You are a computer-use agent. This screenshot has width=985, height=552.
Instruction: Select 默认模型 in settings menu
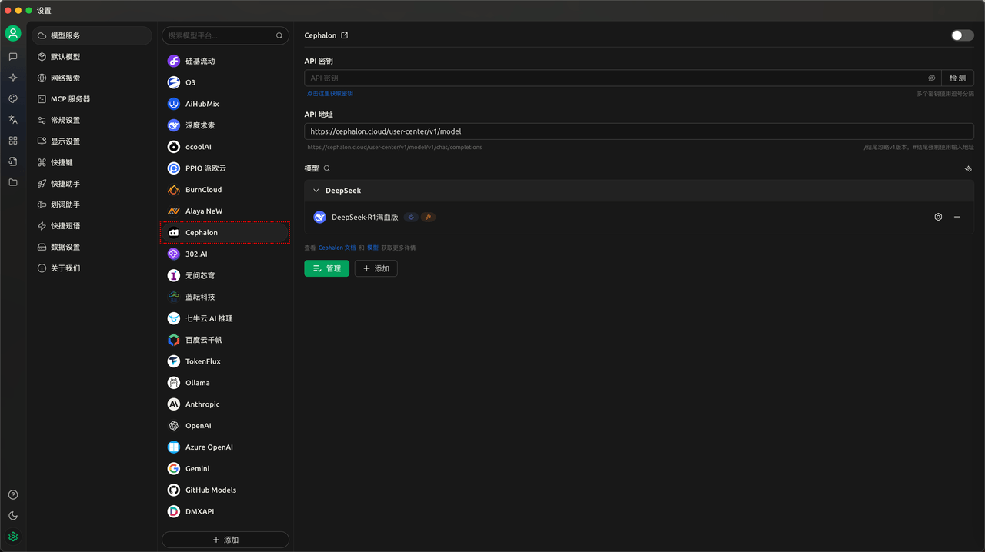point(65,57)
